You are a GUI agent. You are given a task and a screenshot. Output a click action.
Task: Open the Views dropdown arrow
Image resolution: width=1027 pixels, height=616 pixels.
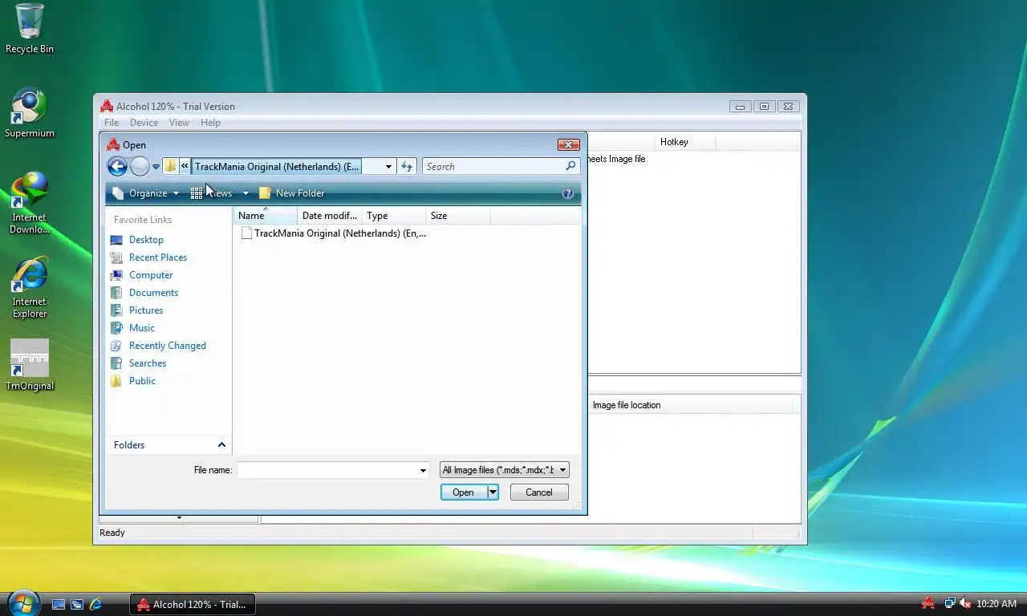(x=246, y=193)
